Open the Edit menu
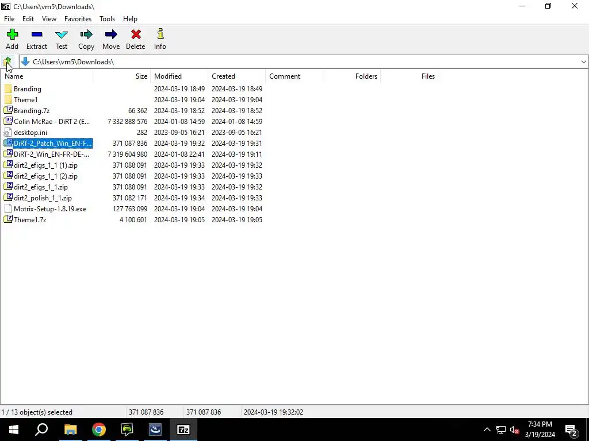Image resolution: width=589 pixels, height=441 pixels. pyautogui.click(x=28, y=19)
